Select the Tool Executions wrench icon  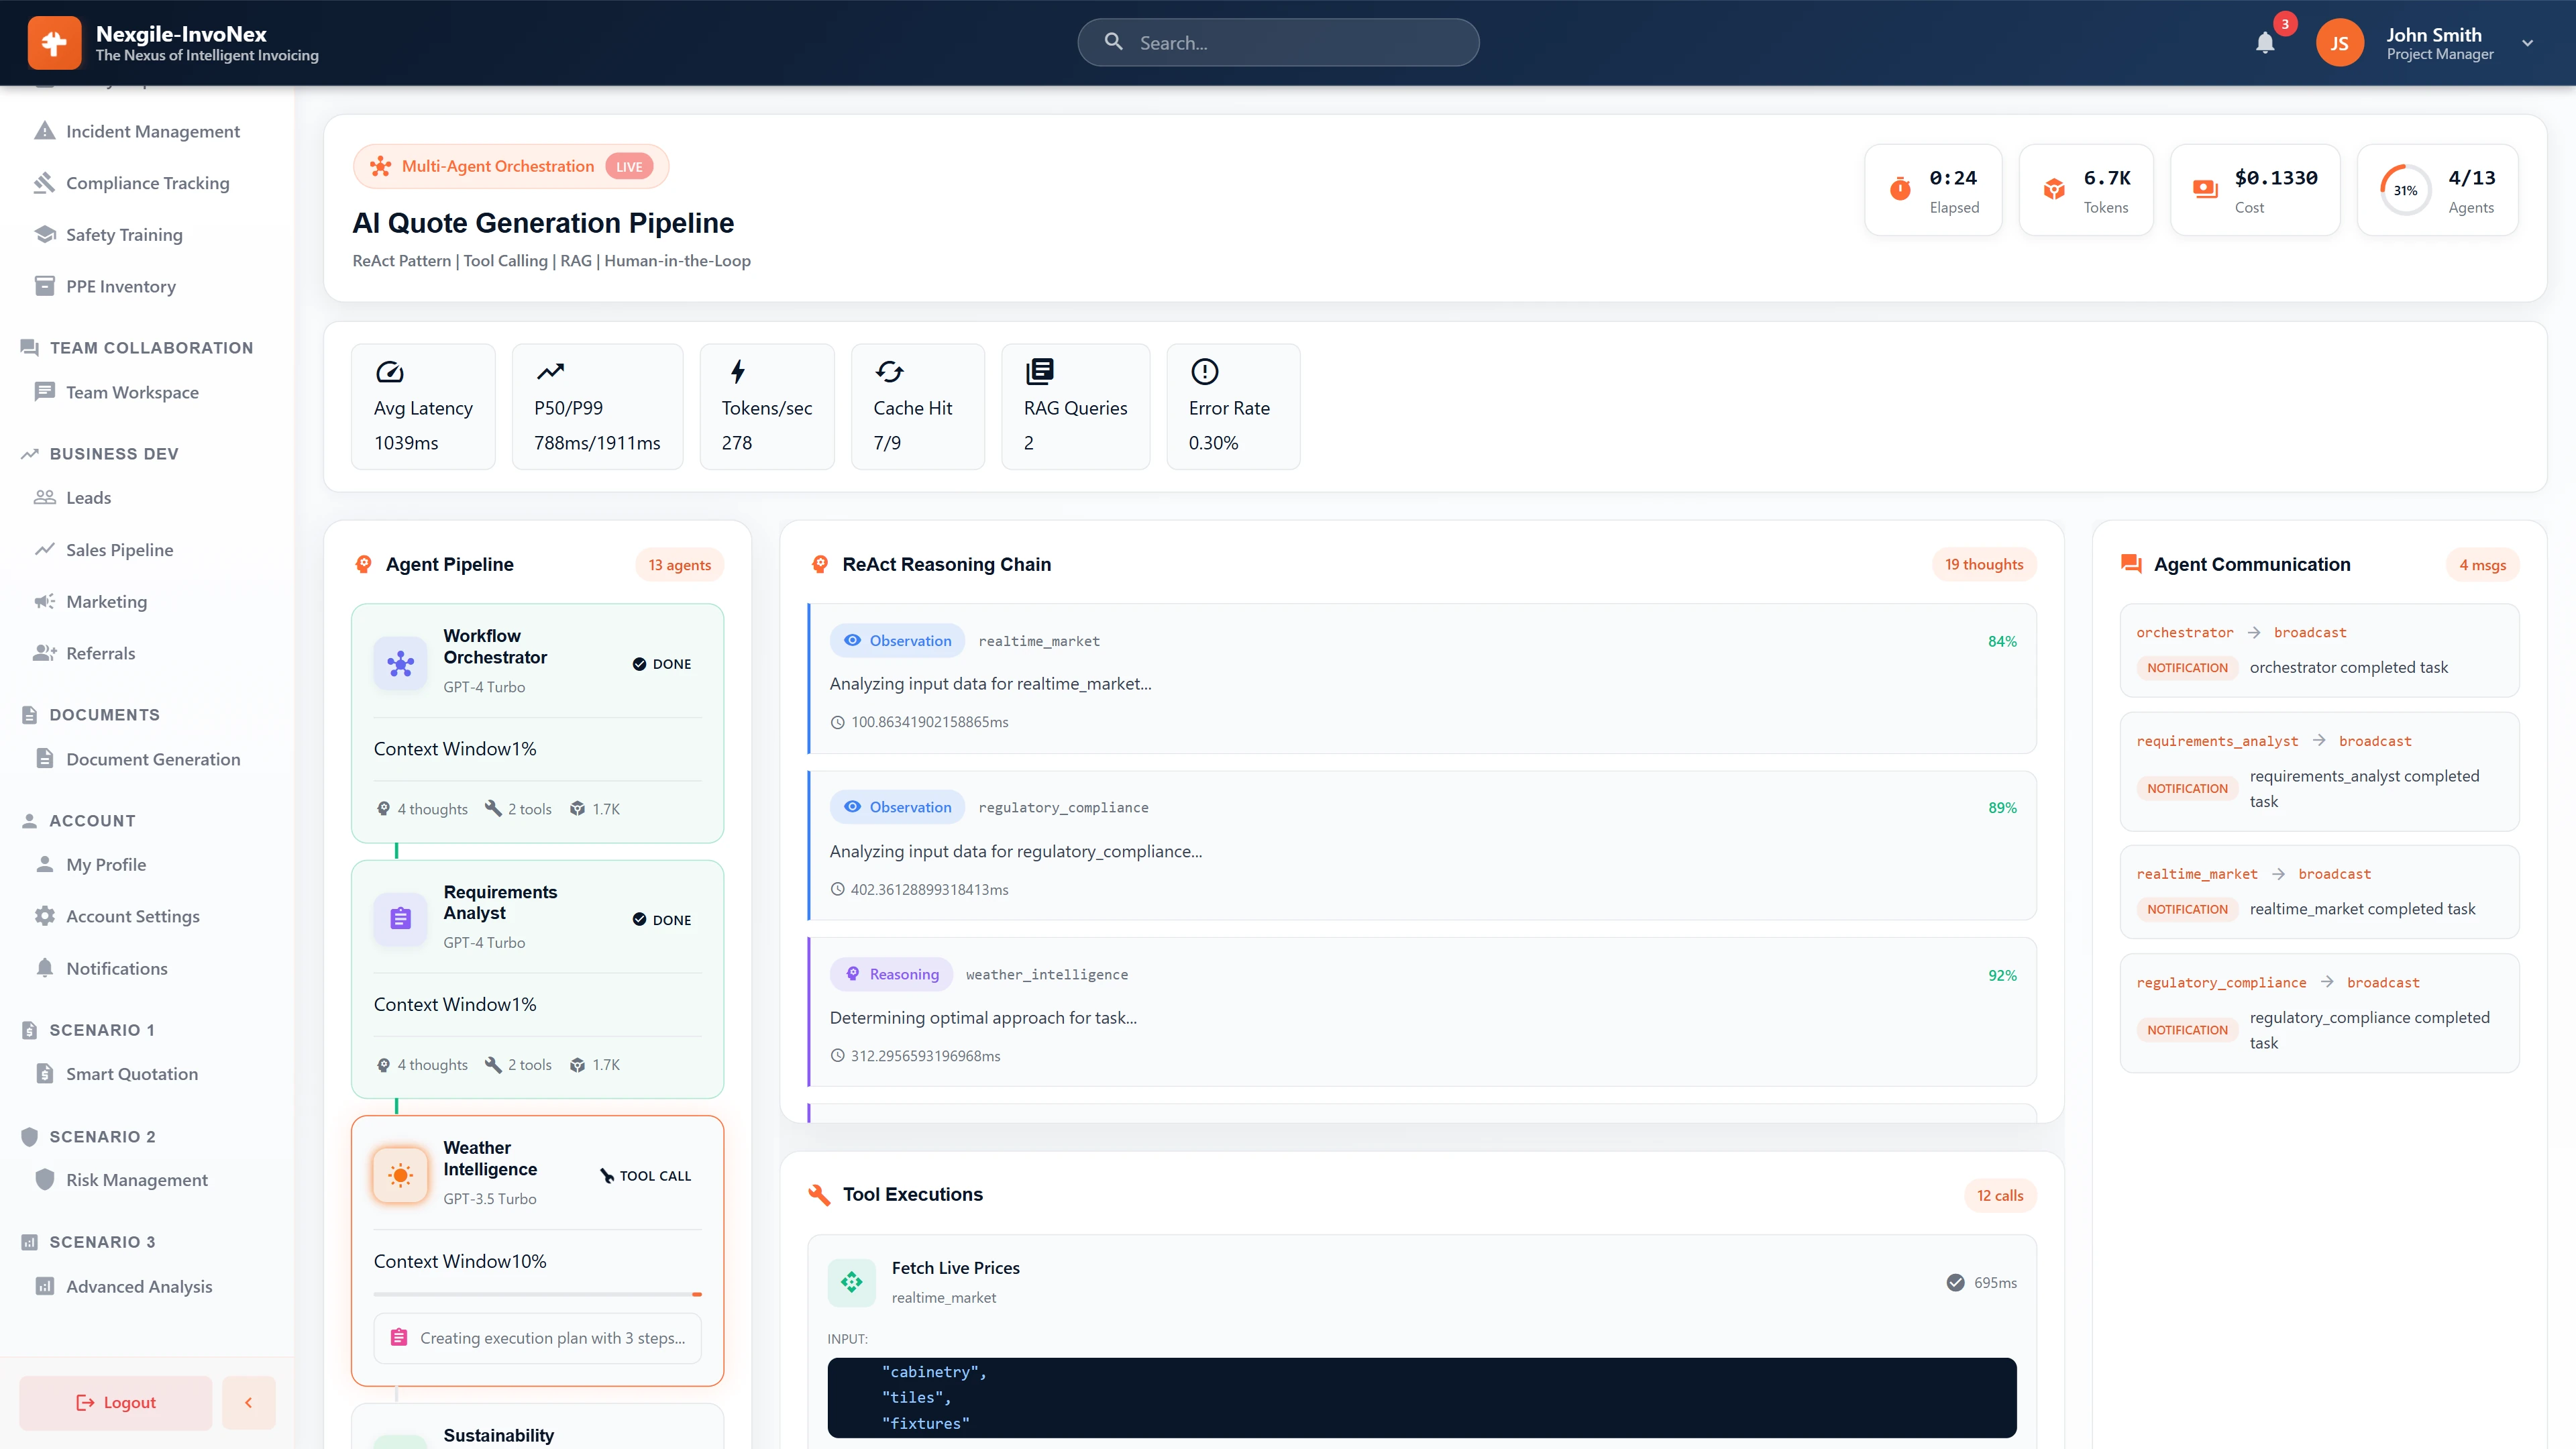819,1193
